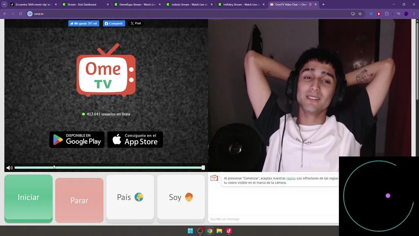The width and height of the screenshot is (419, 236).
Task: Open File Explorer from taskbar
Action: (219, 231)
